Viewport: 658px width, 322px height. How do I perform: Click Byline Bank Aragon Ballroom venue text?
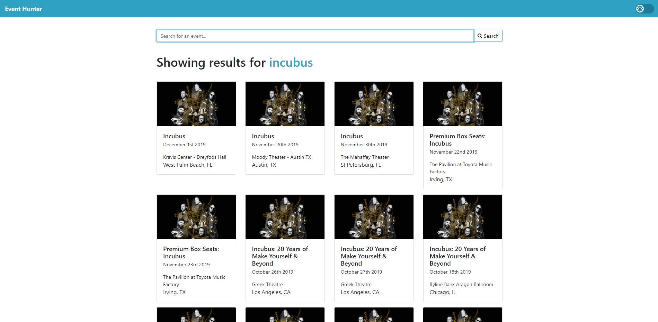(461, 284)
